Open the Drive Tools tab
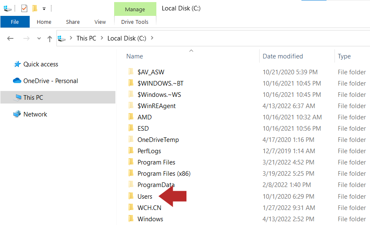This screenshot has height=225, width=370. click(135, 22)
